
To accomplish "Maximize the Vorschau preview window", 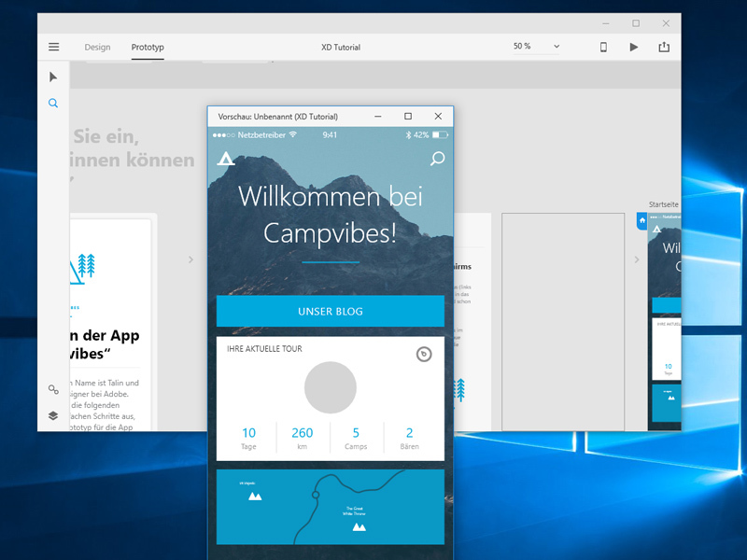I will point(408,116).
